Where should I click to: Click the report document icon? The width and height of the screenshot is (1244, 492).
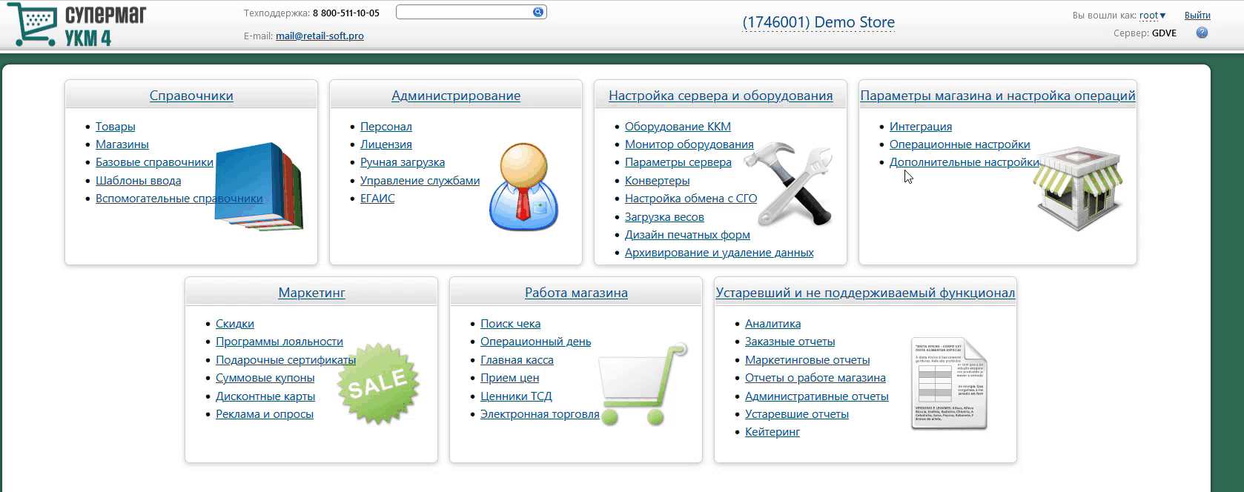point(949,384)
